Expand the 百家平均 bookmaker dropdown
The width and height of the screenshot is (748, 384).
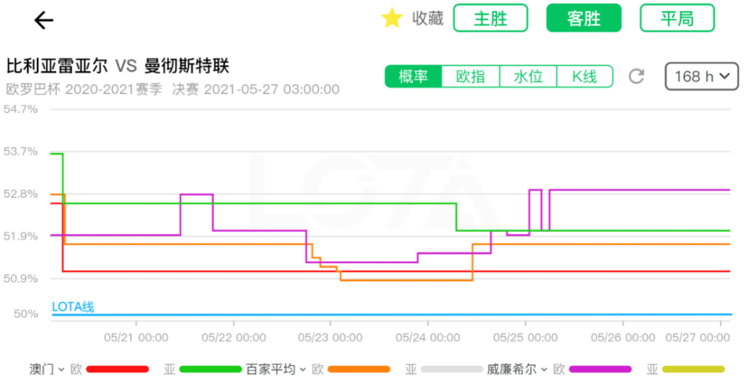pyautogui.click(x=276, y=369)
